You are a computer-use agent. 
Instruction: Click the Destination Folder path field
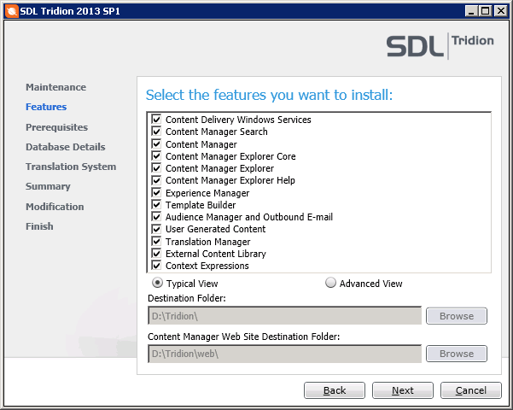284,316
